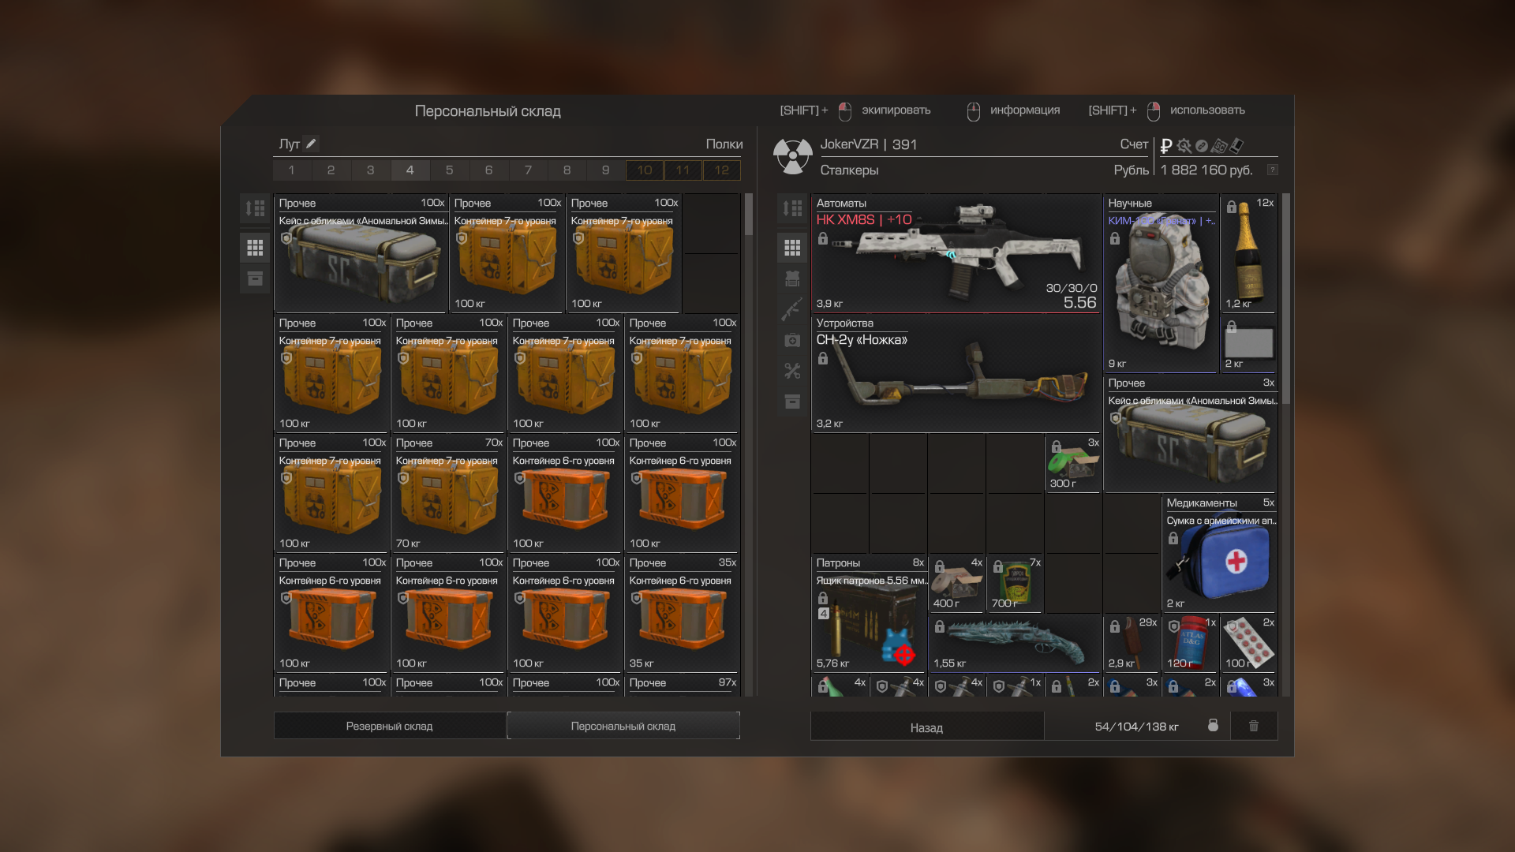Image resolution: width=1515 pixels, height=852 pixels.
Task: Select the tape box 400 г 4x
Action: pos(956,583)
